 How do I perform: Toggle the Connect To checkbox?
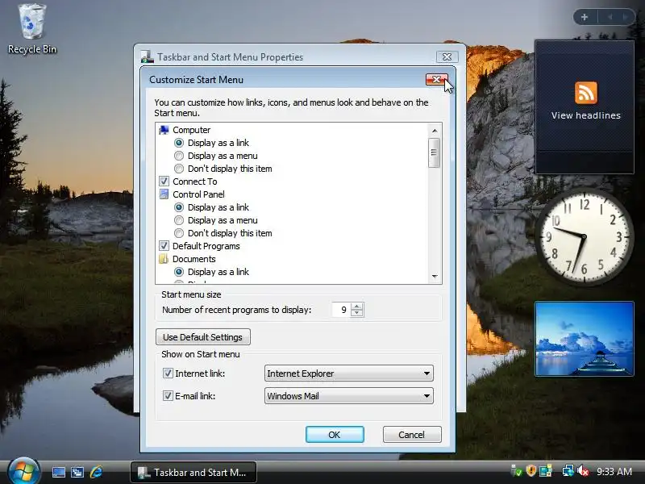164,181
